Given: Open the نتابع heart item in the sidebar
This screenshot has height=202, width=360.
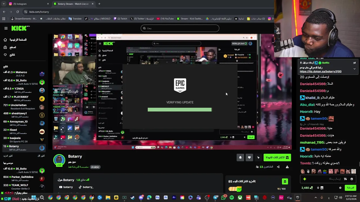Looking at the screenshot, I should pos(9,55).
